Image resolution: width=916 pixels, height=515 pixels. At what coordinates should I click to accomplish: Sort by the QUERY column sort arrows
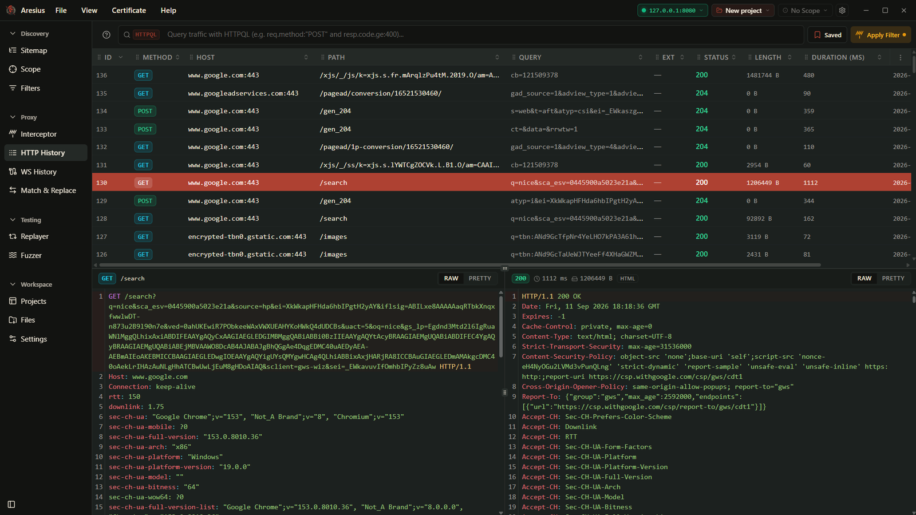[640, 57]
